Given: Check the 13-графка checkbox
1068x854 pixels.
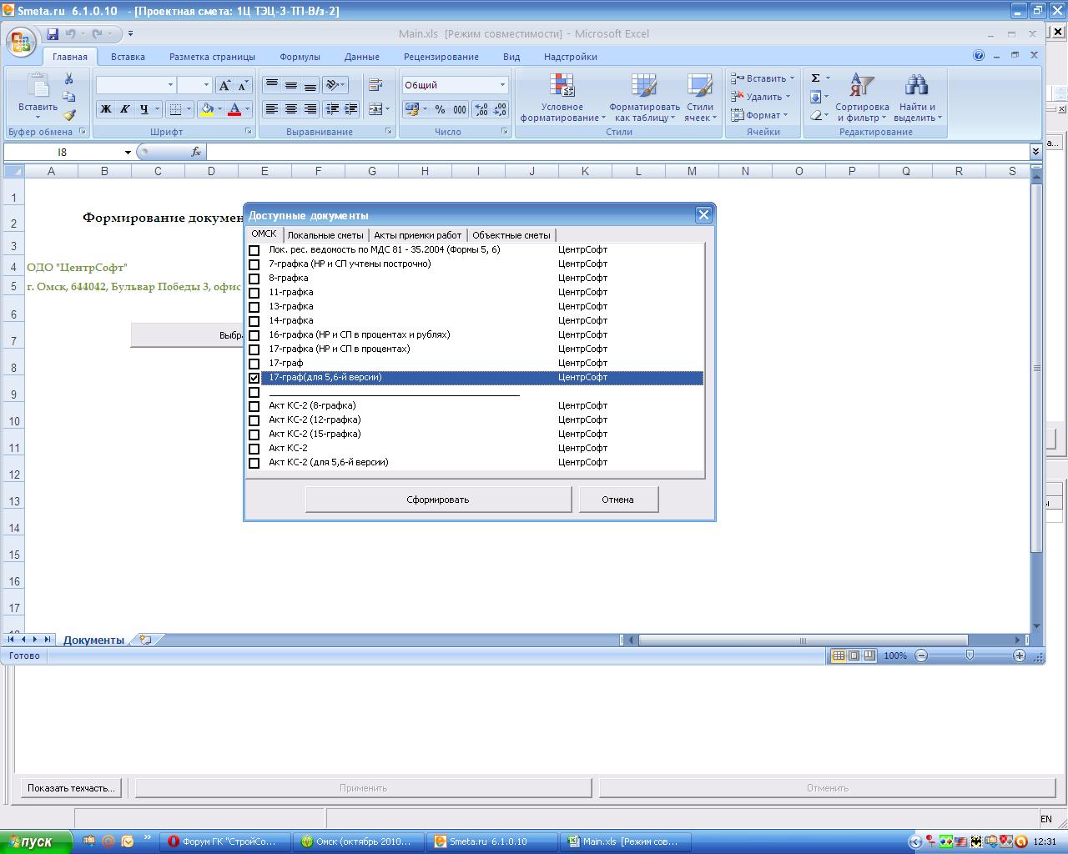Looking at the screenshot, I should click(x=254, y=307).
